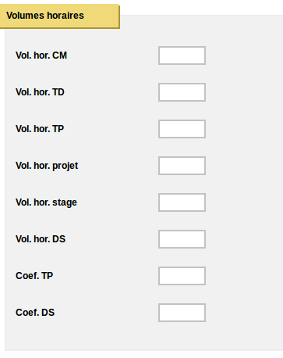Click into the Vol. hor. projet field
The height and width of the screenshot is (358, 283).
(x=182, y=166)
